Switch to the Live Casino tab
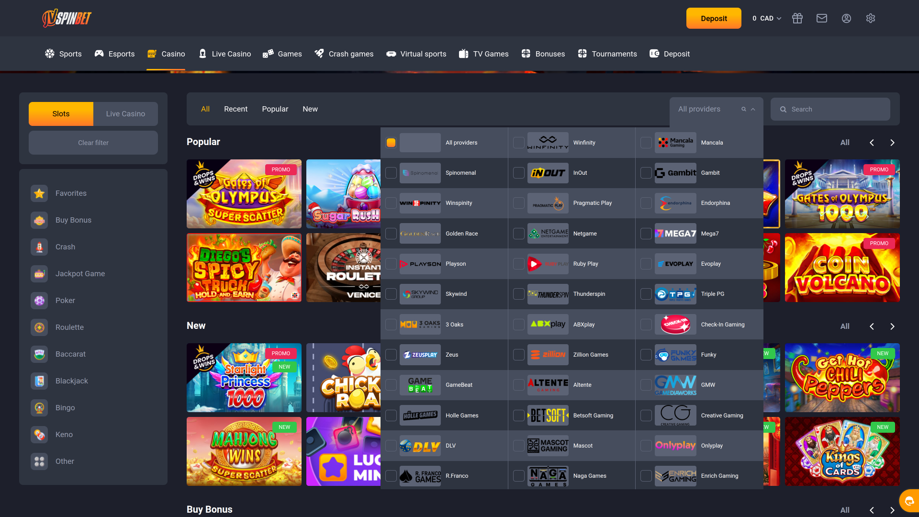Image resolution: width=919 pixels, height=517 pixels. point(125,113)
